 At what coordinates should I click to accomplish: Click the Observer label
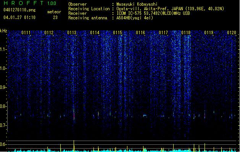[x=77, y=4]
